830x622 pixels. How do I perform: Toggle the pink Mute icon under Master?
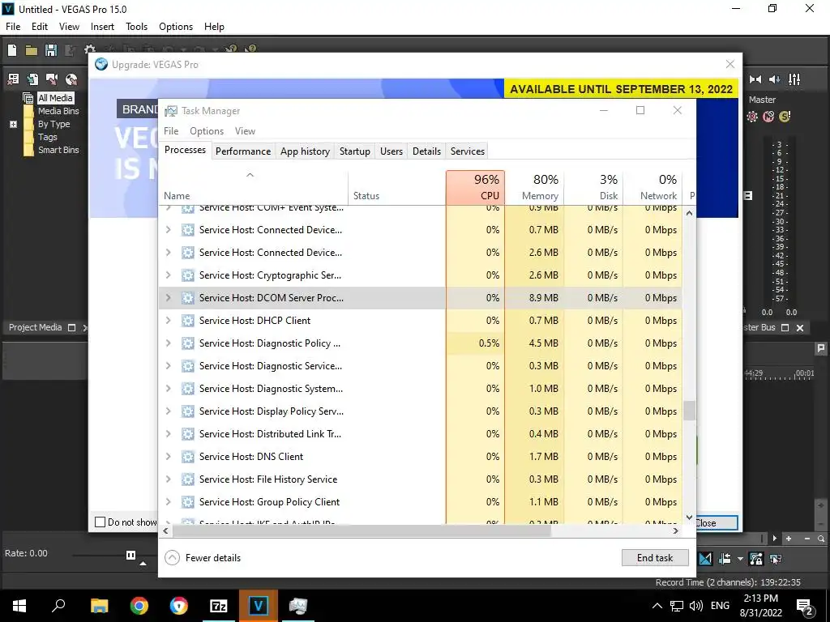768,117
